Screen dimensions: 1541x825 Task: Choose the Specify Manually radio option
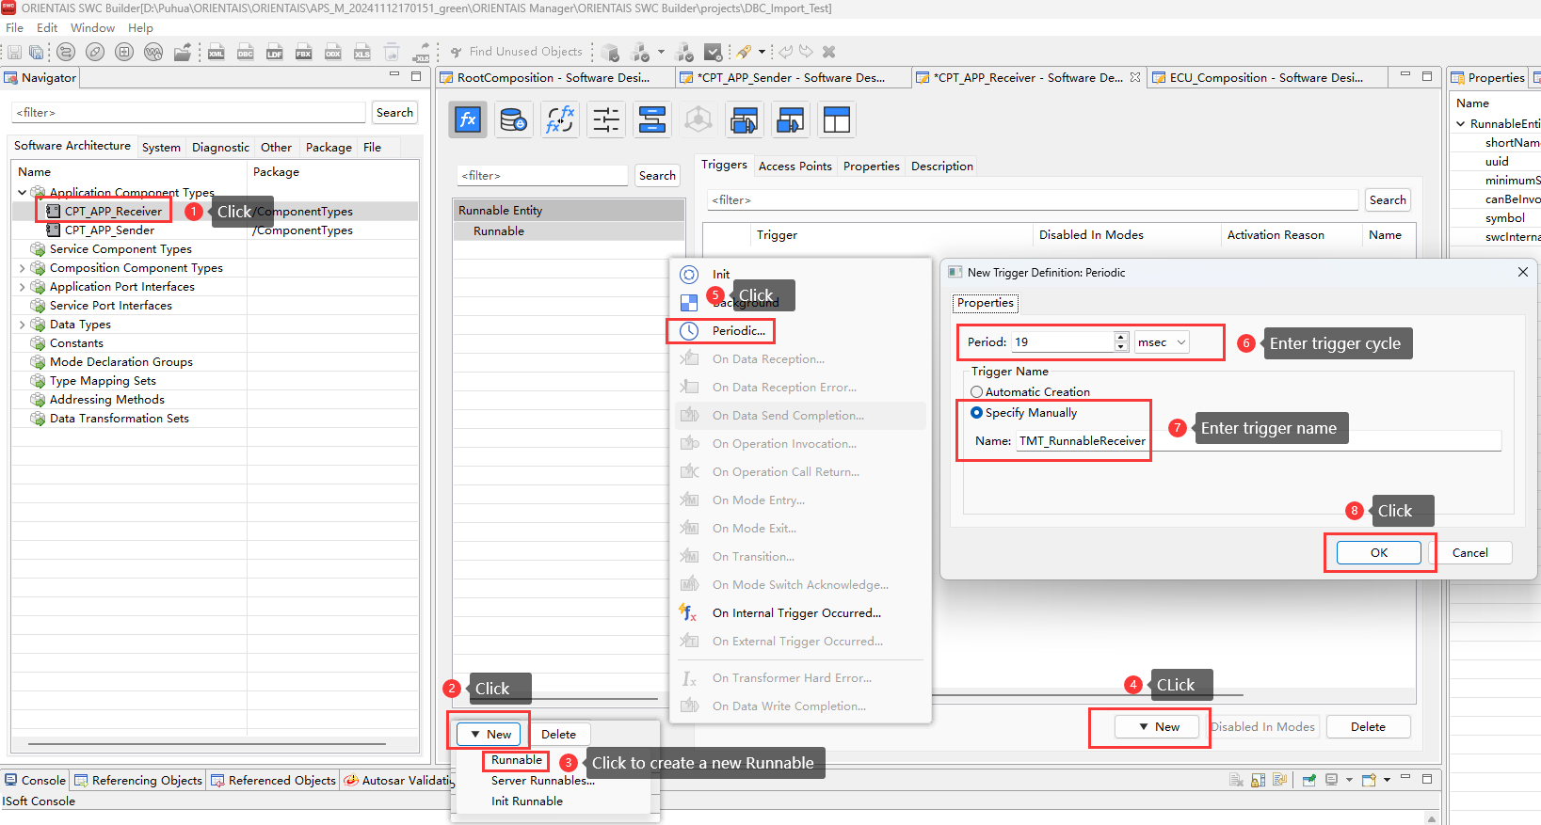click(977, 413)
